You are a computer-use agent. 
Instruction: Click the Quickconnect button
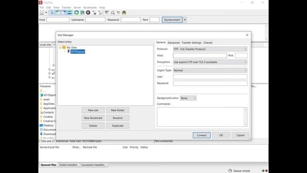[172, 20]
